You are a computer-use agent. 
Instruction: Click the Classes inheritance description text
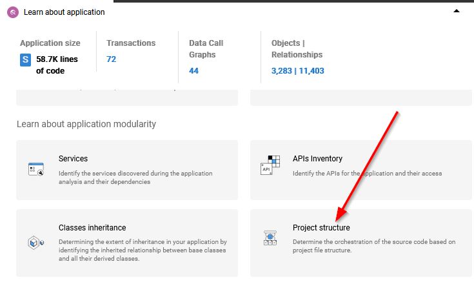143,250
